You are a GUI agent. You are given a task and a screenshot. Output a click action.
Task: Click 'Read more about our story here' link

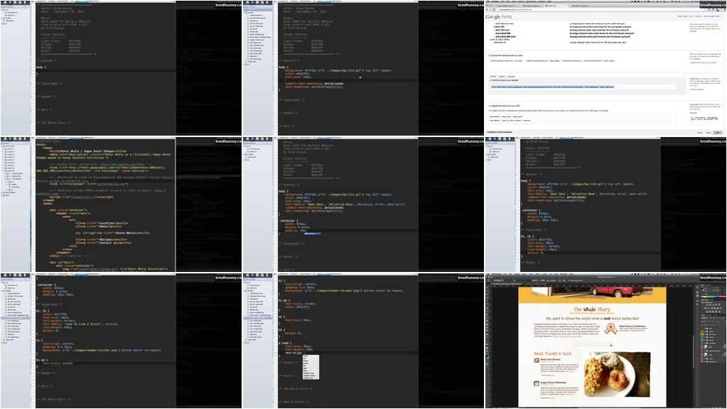567,337
